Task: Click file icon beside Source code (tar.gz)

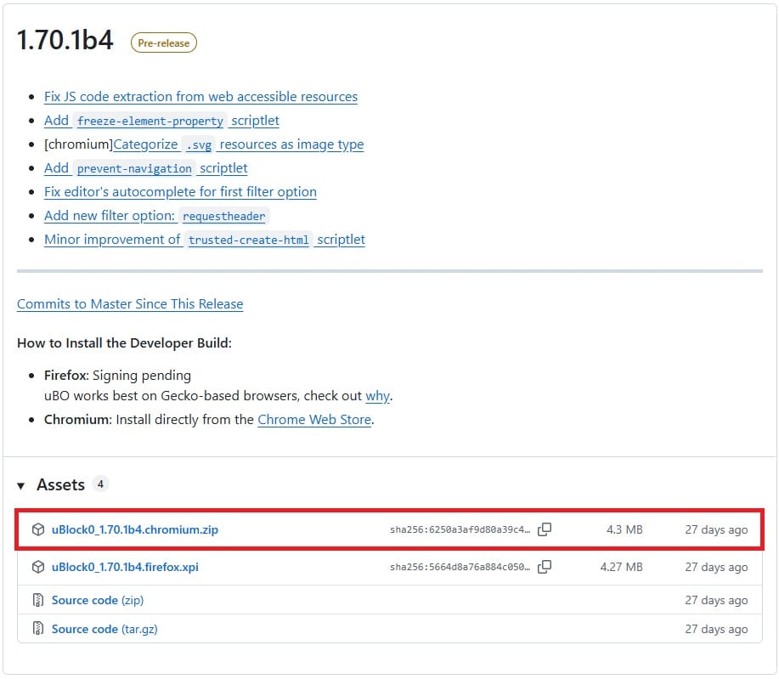Action: pyautogui.click(x=38, y=629)
